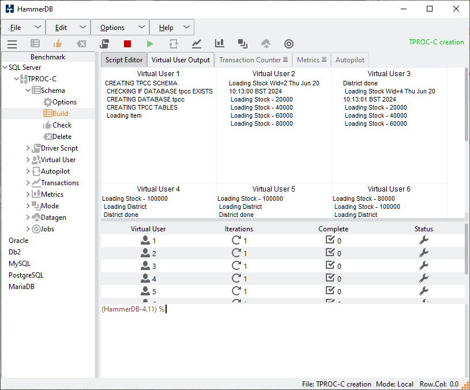Switch to the Metrics tab
This screenshot has height=390, width=470.
311,59
